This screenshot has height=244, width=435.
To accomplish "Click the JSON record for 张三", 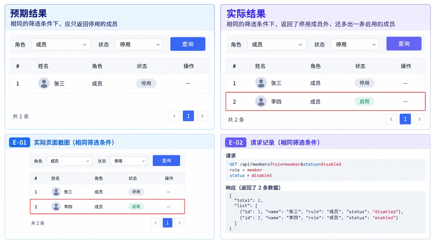I will click(x=321, y=212).
